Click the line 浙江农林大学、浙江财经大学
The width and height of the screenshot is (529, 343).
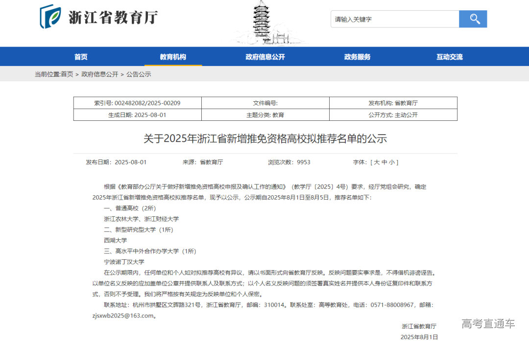(x=142, y=219)
